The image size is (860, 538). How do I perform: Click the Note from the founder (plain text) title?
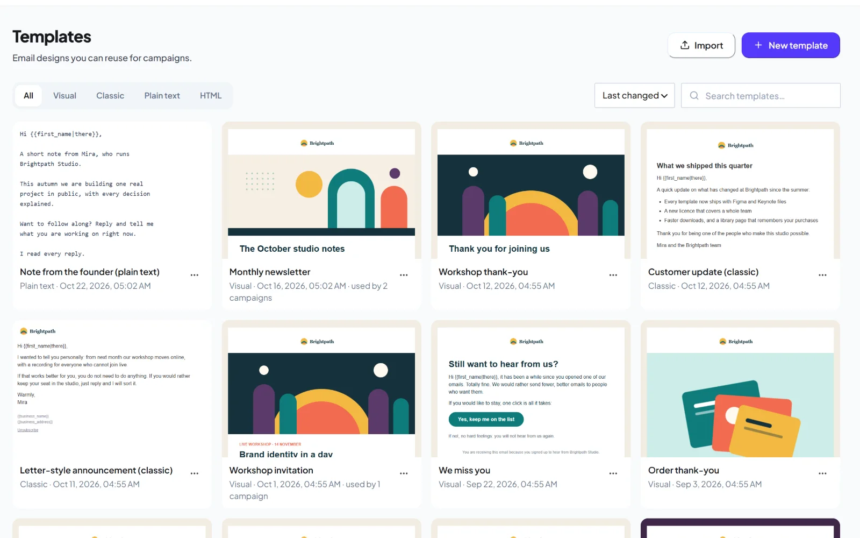click(90, 272)
